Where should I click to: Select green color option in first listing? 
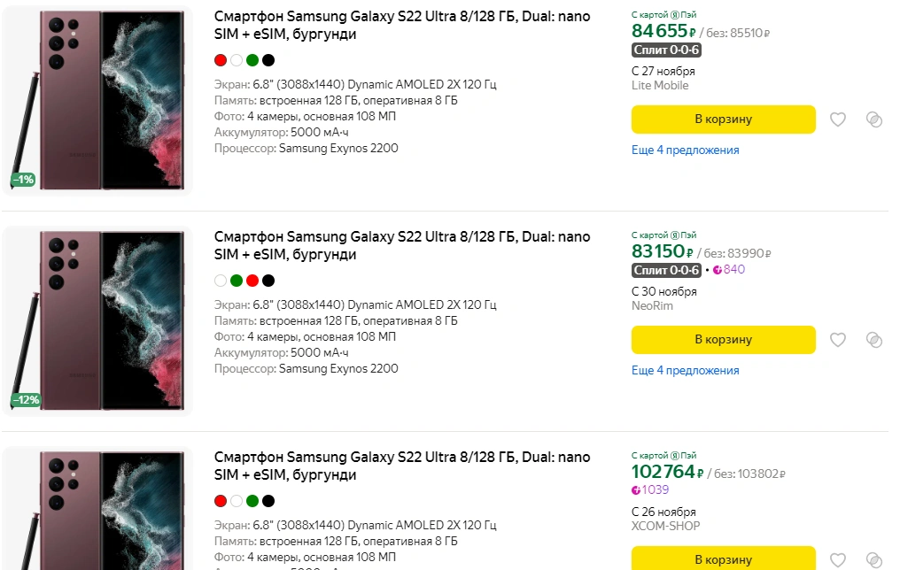pos(252,60)
